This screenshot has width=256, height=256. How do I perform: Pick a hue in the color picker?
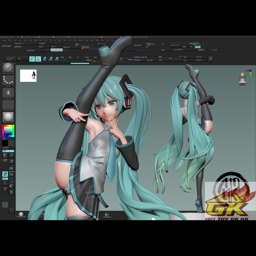coord(3,131)
